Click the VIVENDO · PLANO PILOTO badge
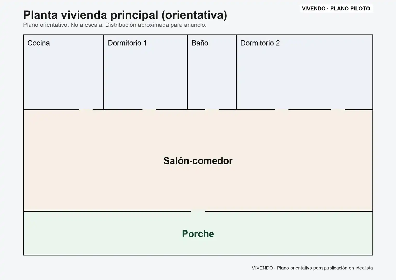The width and height of the screenshot is (396, 280). pos(336,9)
